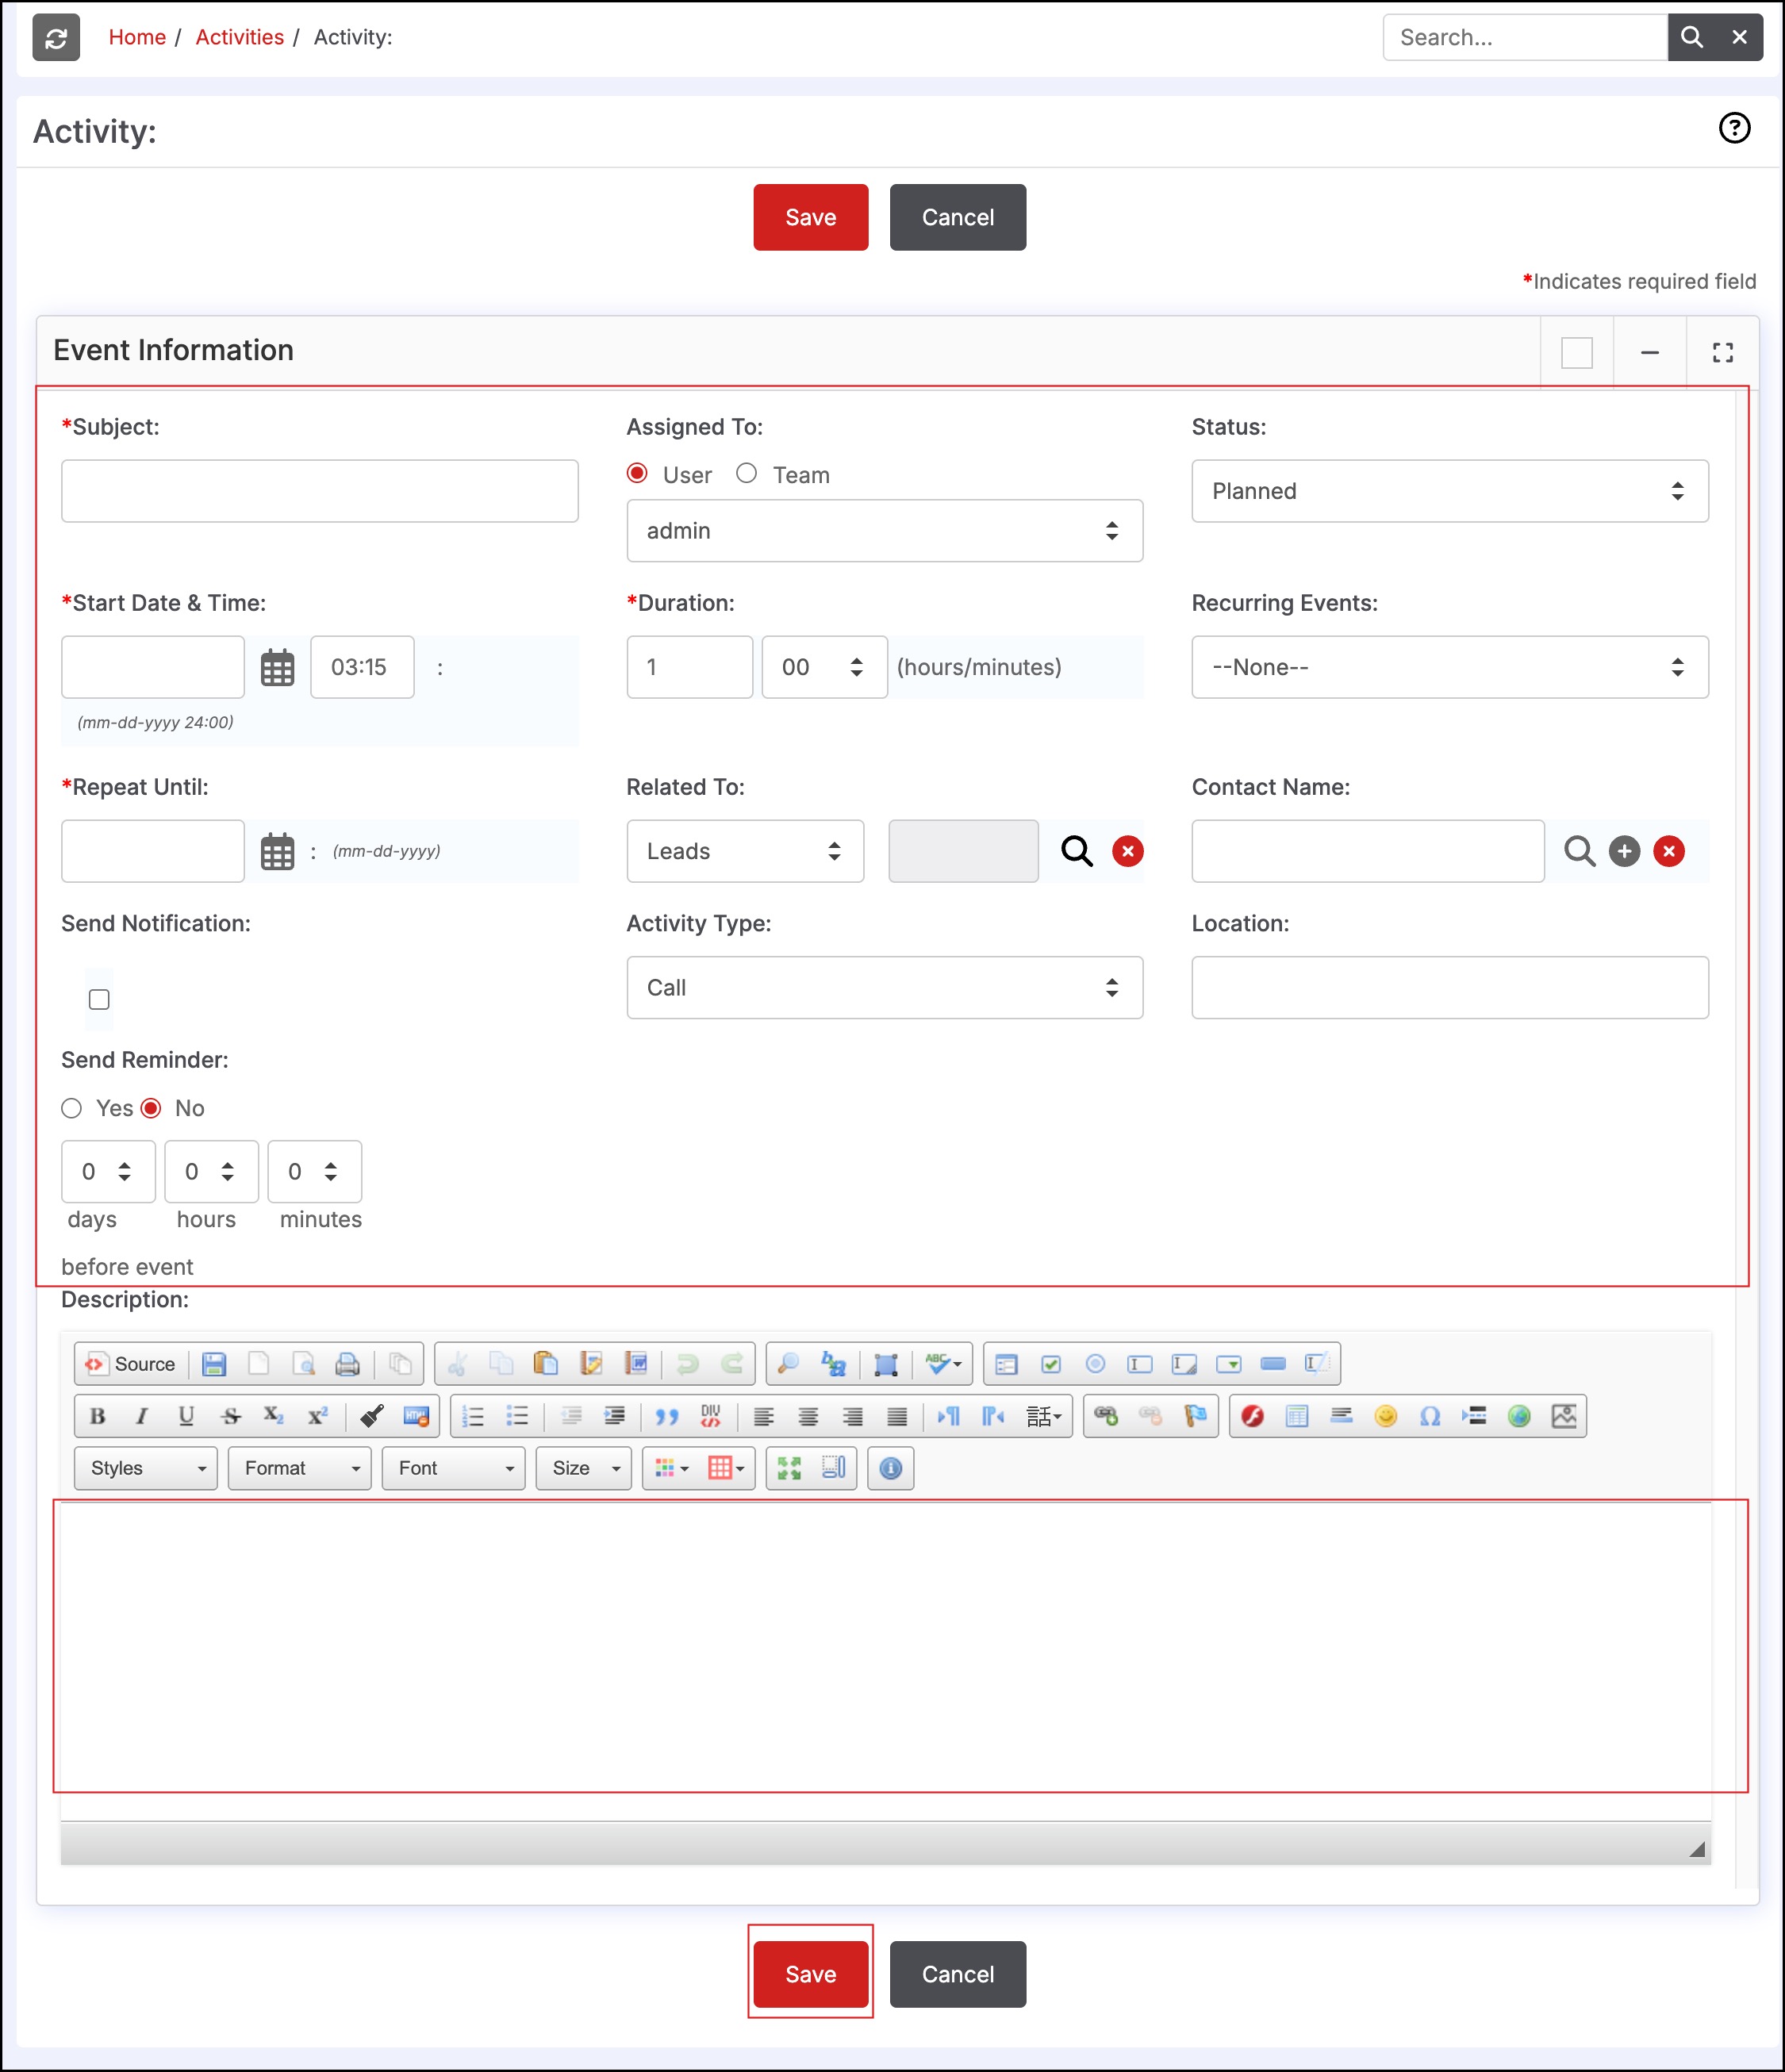Open the Format dropdown in the editor
Viewport: 1785px width, 2072px height.
(x=299, y=1468)
